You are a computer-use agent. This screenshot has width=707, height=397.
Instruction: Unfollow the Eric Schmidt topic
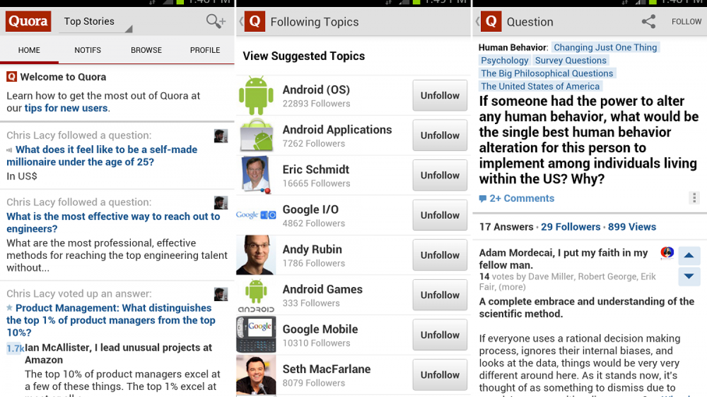(x=440, y=175)
